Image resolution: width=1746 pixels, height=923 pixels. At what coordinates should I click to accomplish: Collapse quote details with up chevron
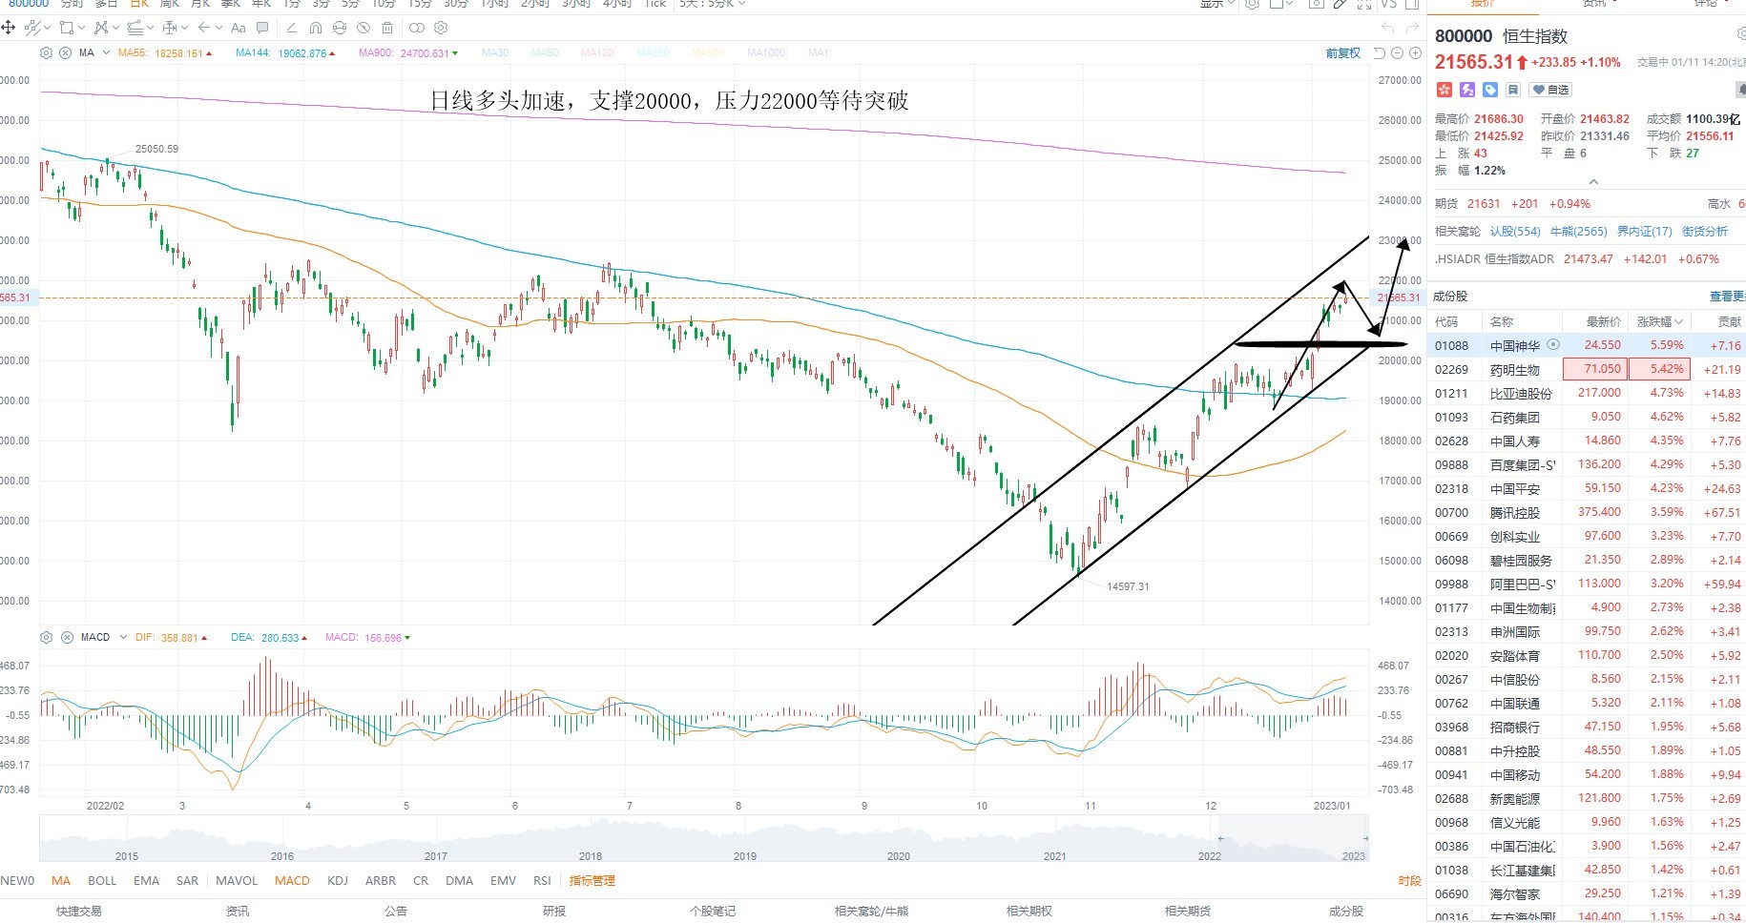pyautogui.click(x=1592, y=181)
